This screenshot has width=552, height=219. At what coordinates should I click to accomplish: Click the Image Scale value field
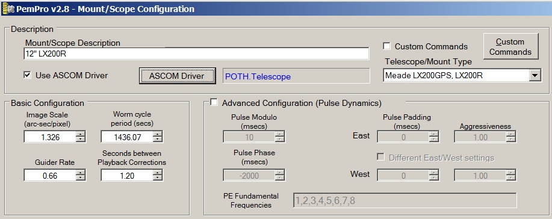[x=50, y=137]
